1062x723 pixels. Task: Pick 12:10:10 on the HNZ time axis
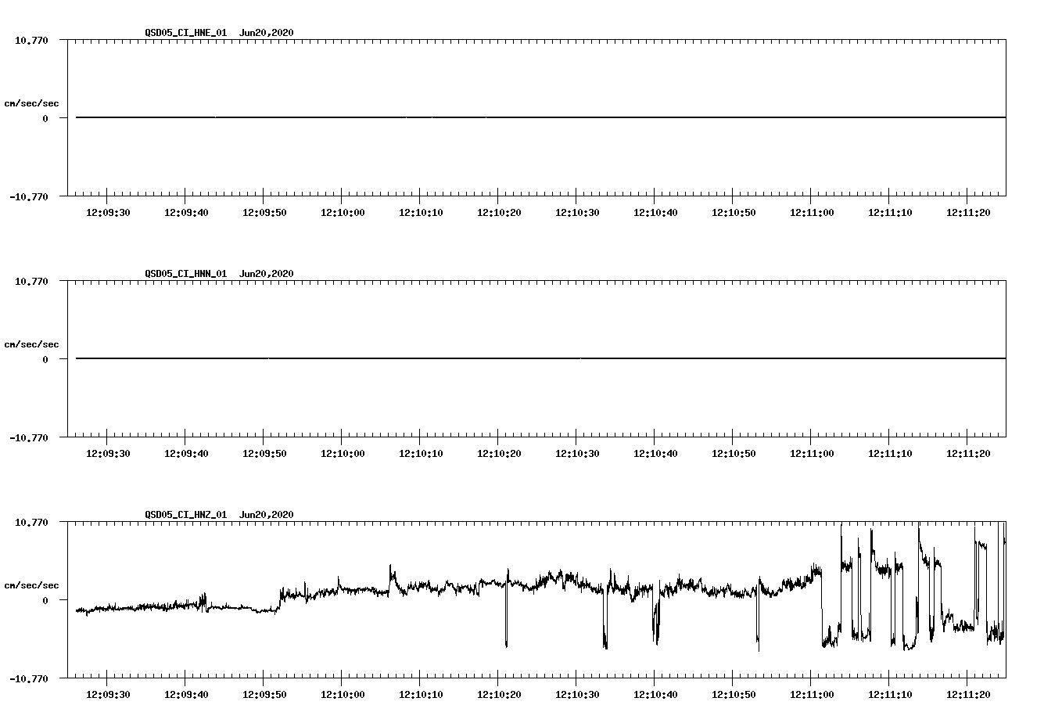[x=421, y=695]
